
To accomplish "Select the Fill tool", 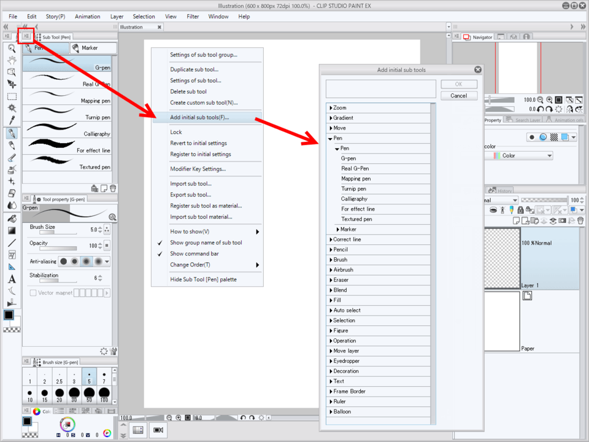I will click(x=12, y=218).
